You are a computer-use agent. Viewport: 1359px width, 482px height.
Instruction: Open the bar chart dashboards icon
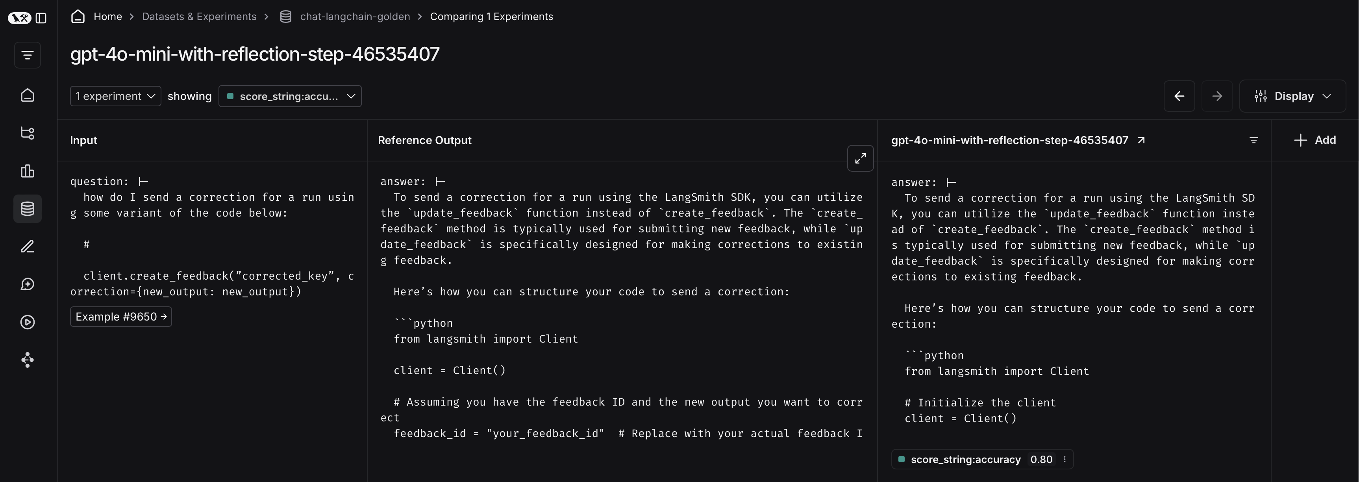pos(28,171)
